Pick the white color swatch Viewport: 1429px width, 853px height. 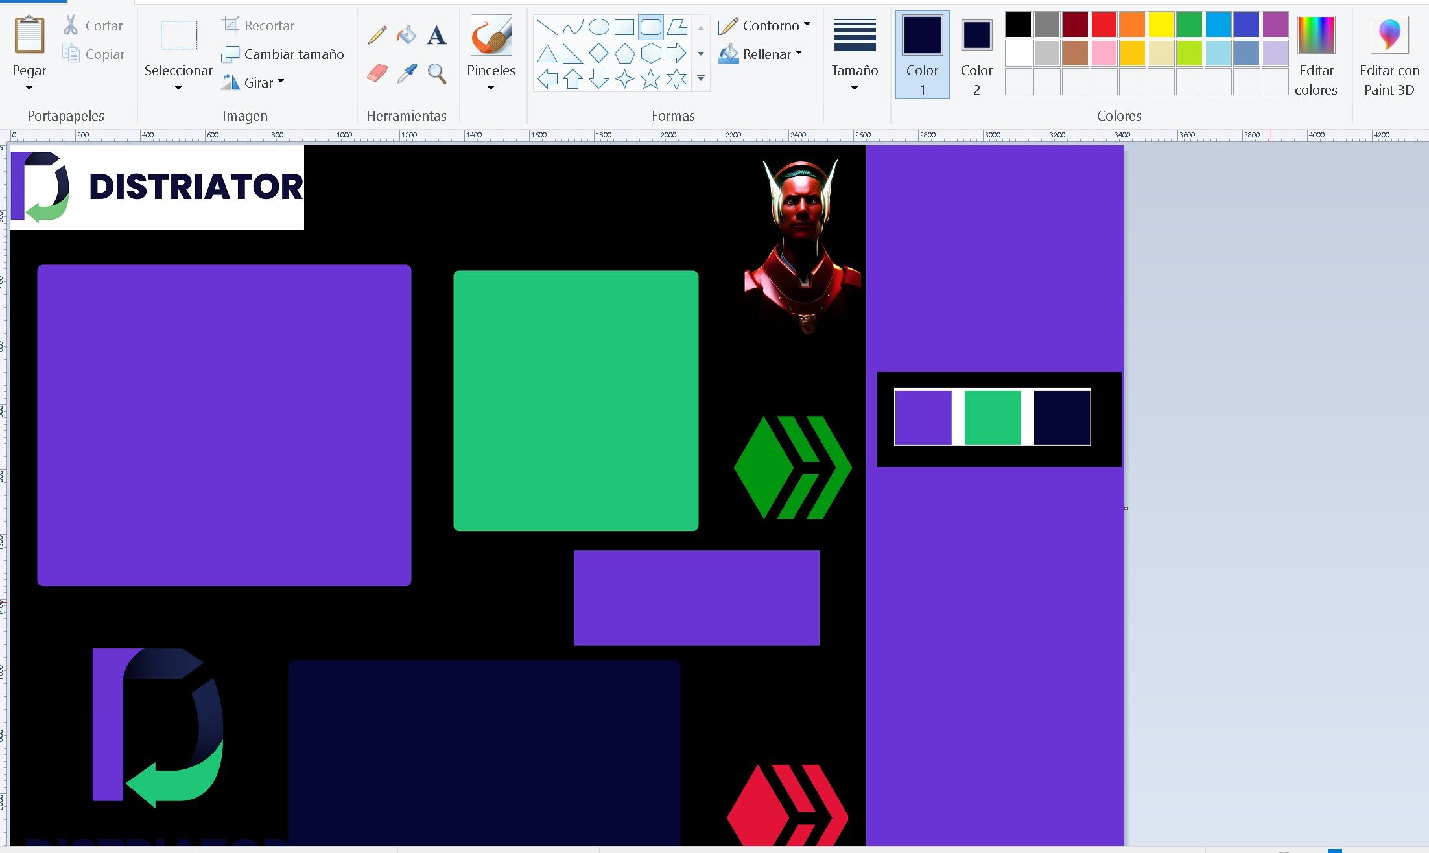(x=1018, y=53)
